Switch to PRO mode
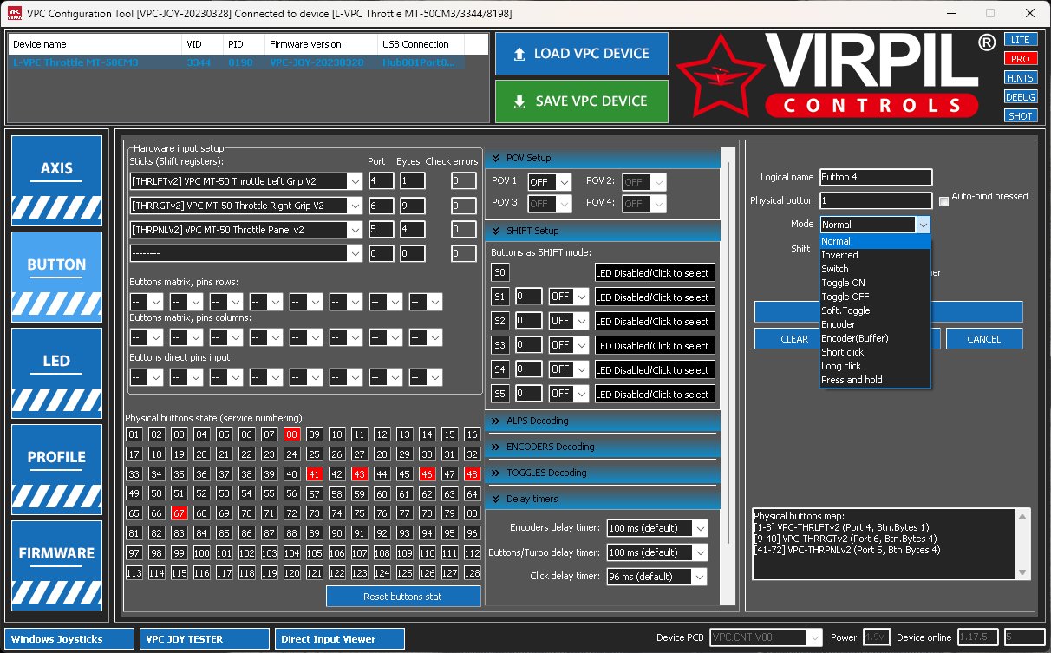 [x=1020, y=59]
